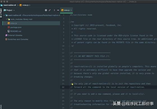Click the "breaking changes." comment line
Image resolution: width=157 pixels, height=109 pixels.
[x=82, y=77]
